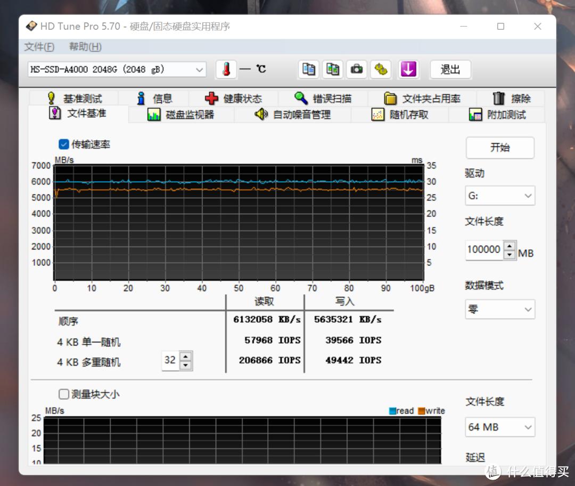Enable the 测量块大小 checkbox
The width and height of the screenshot is (575, 486).
[64, 394]
